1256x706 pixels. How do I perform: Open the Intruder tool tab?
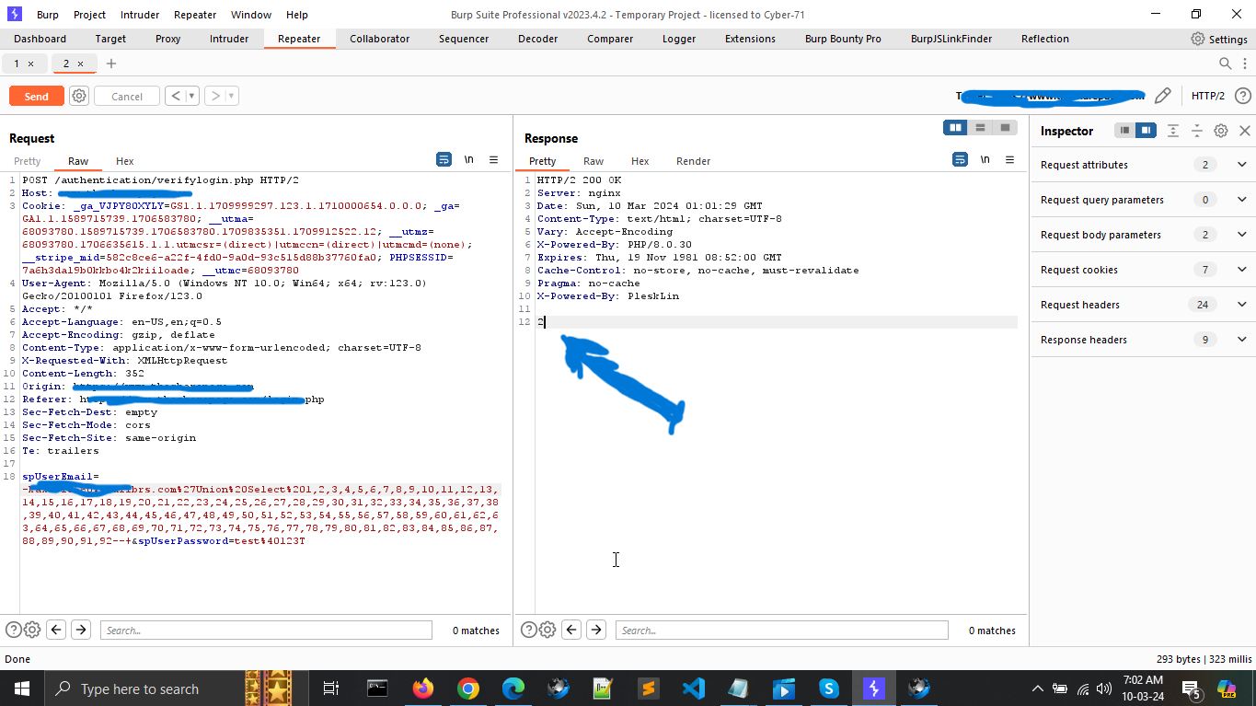[229, 39]
